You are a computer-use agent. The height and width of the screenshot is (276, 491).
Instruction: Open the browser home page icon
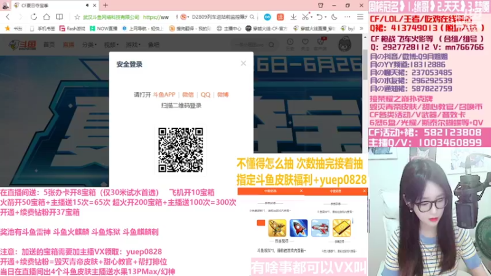(47, 17)
